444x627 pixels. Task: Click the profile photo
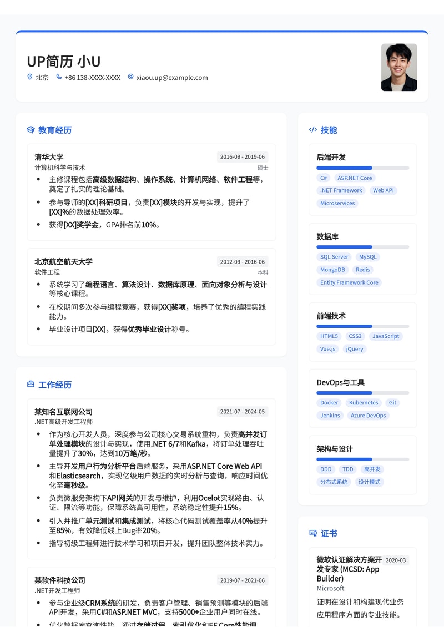click(398, 67)
